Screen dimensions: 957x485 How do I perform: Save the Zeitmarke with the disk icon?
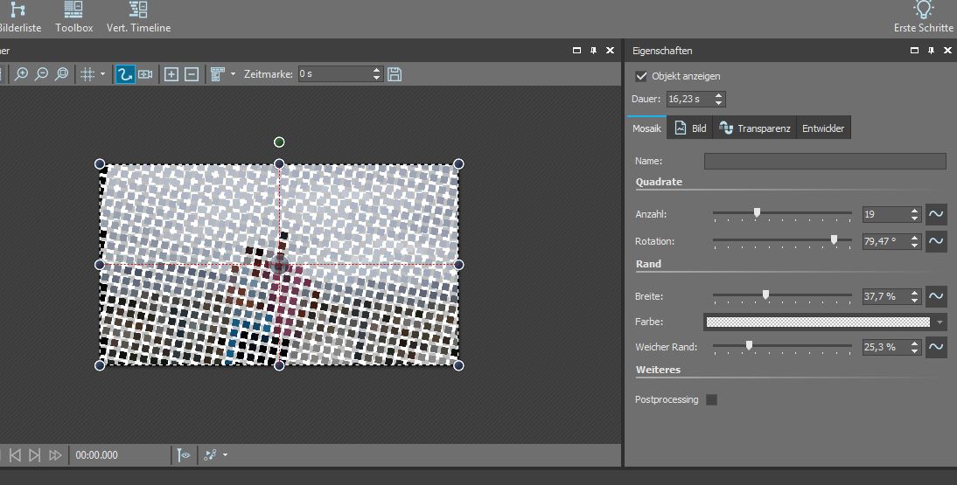(x=395, y=74)
